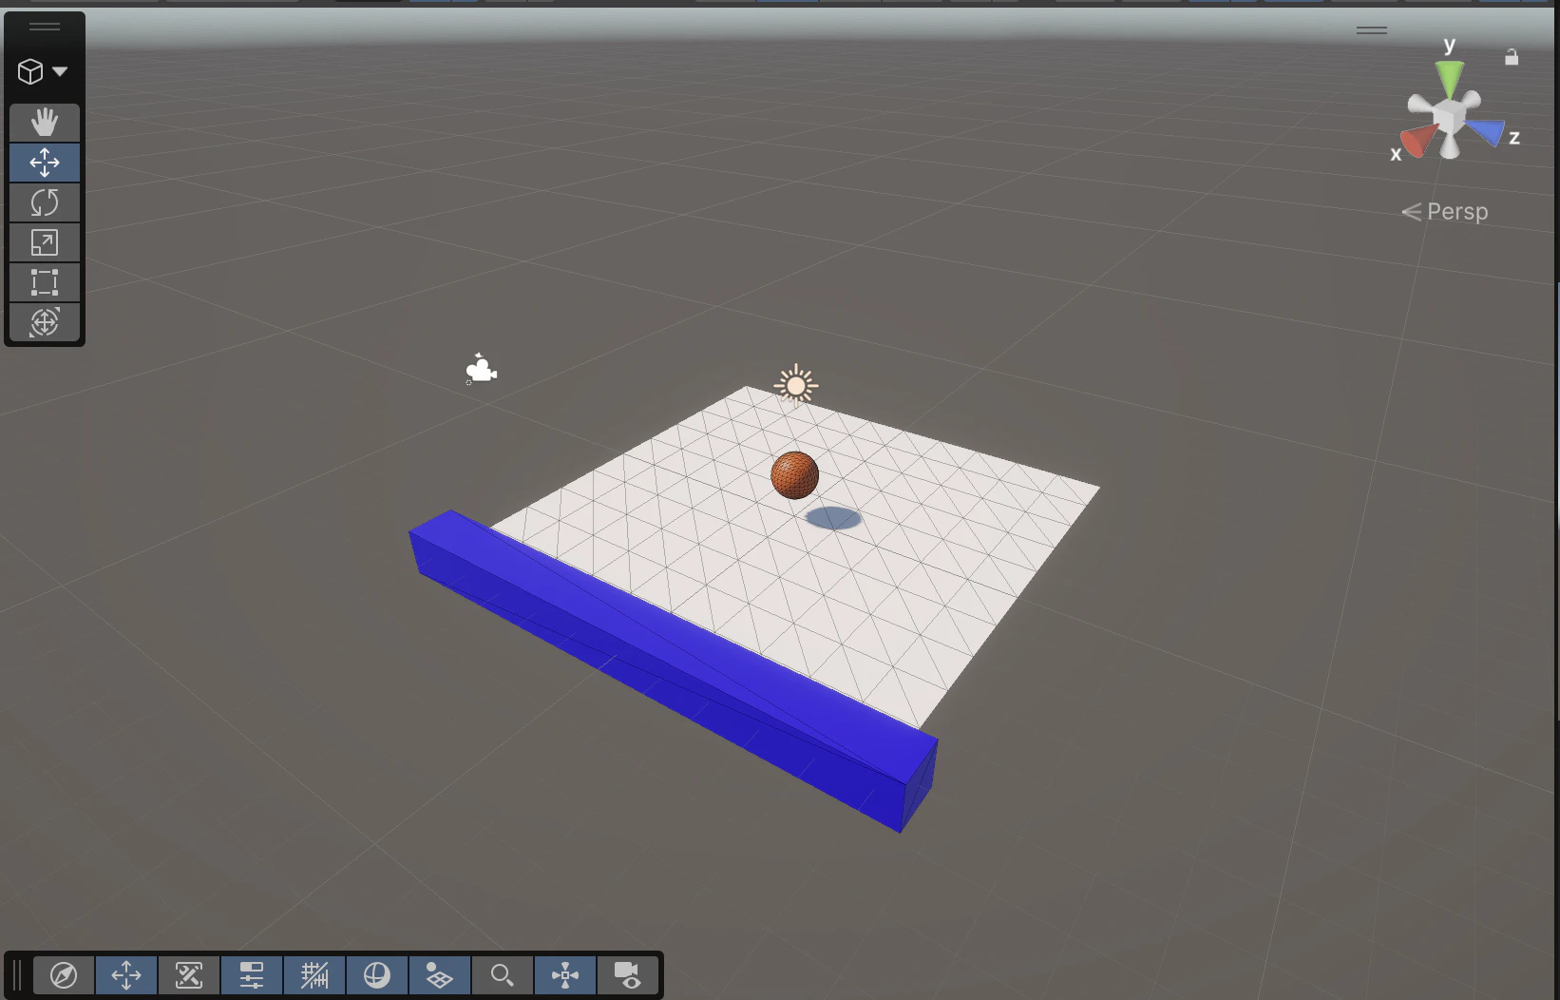Image resolution: width=1560 pixels, height=1000 pixels.
Task: Select the Transform tool
Action: pos(45,322)
